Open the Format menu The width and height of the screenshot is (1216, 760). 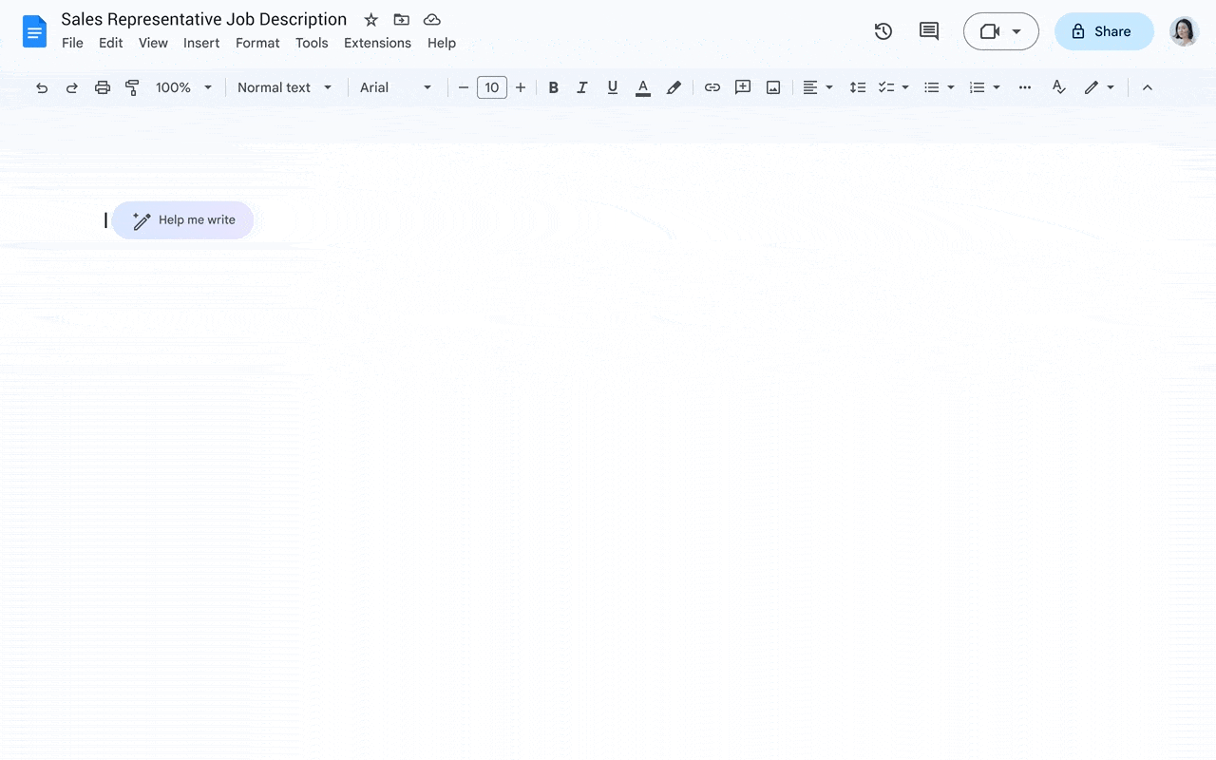[257, 43]
